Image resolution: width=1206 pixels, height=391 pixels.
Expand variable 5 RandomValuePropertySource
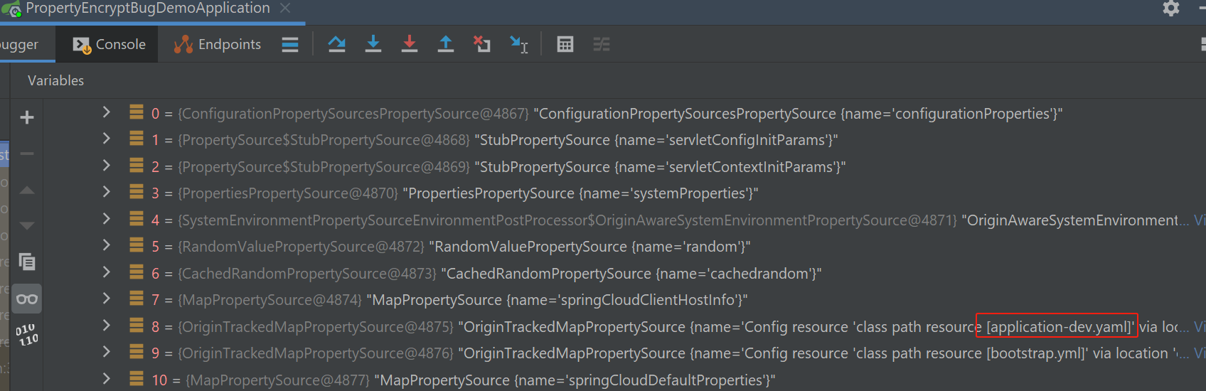107,245
